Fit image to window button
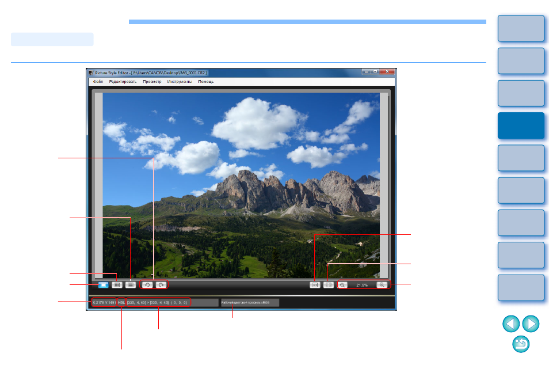Screen dimensions: 549x388 (329, 285)
